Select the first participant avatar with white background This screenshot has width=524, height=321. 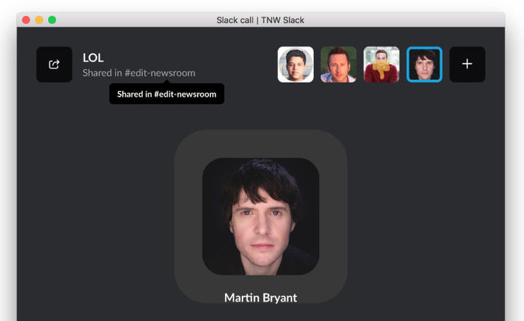295,64
